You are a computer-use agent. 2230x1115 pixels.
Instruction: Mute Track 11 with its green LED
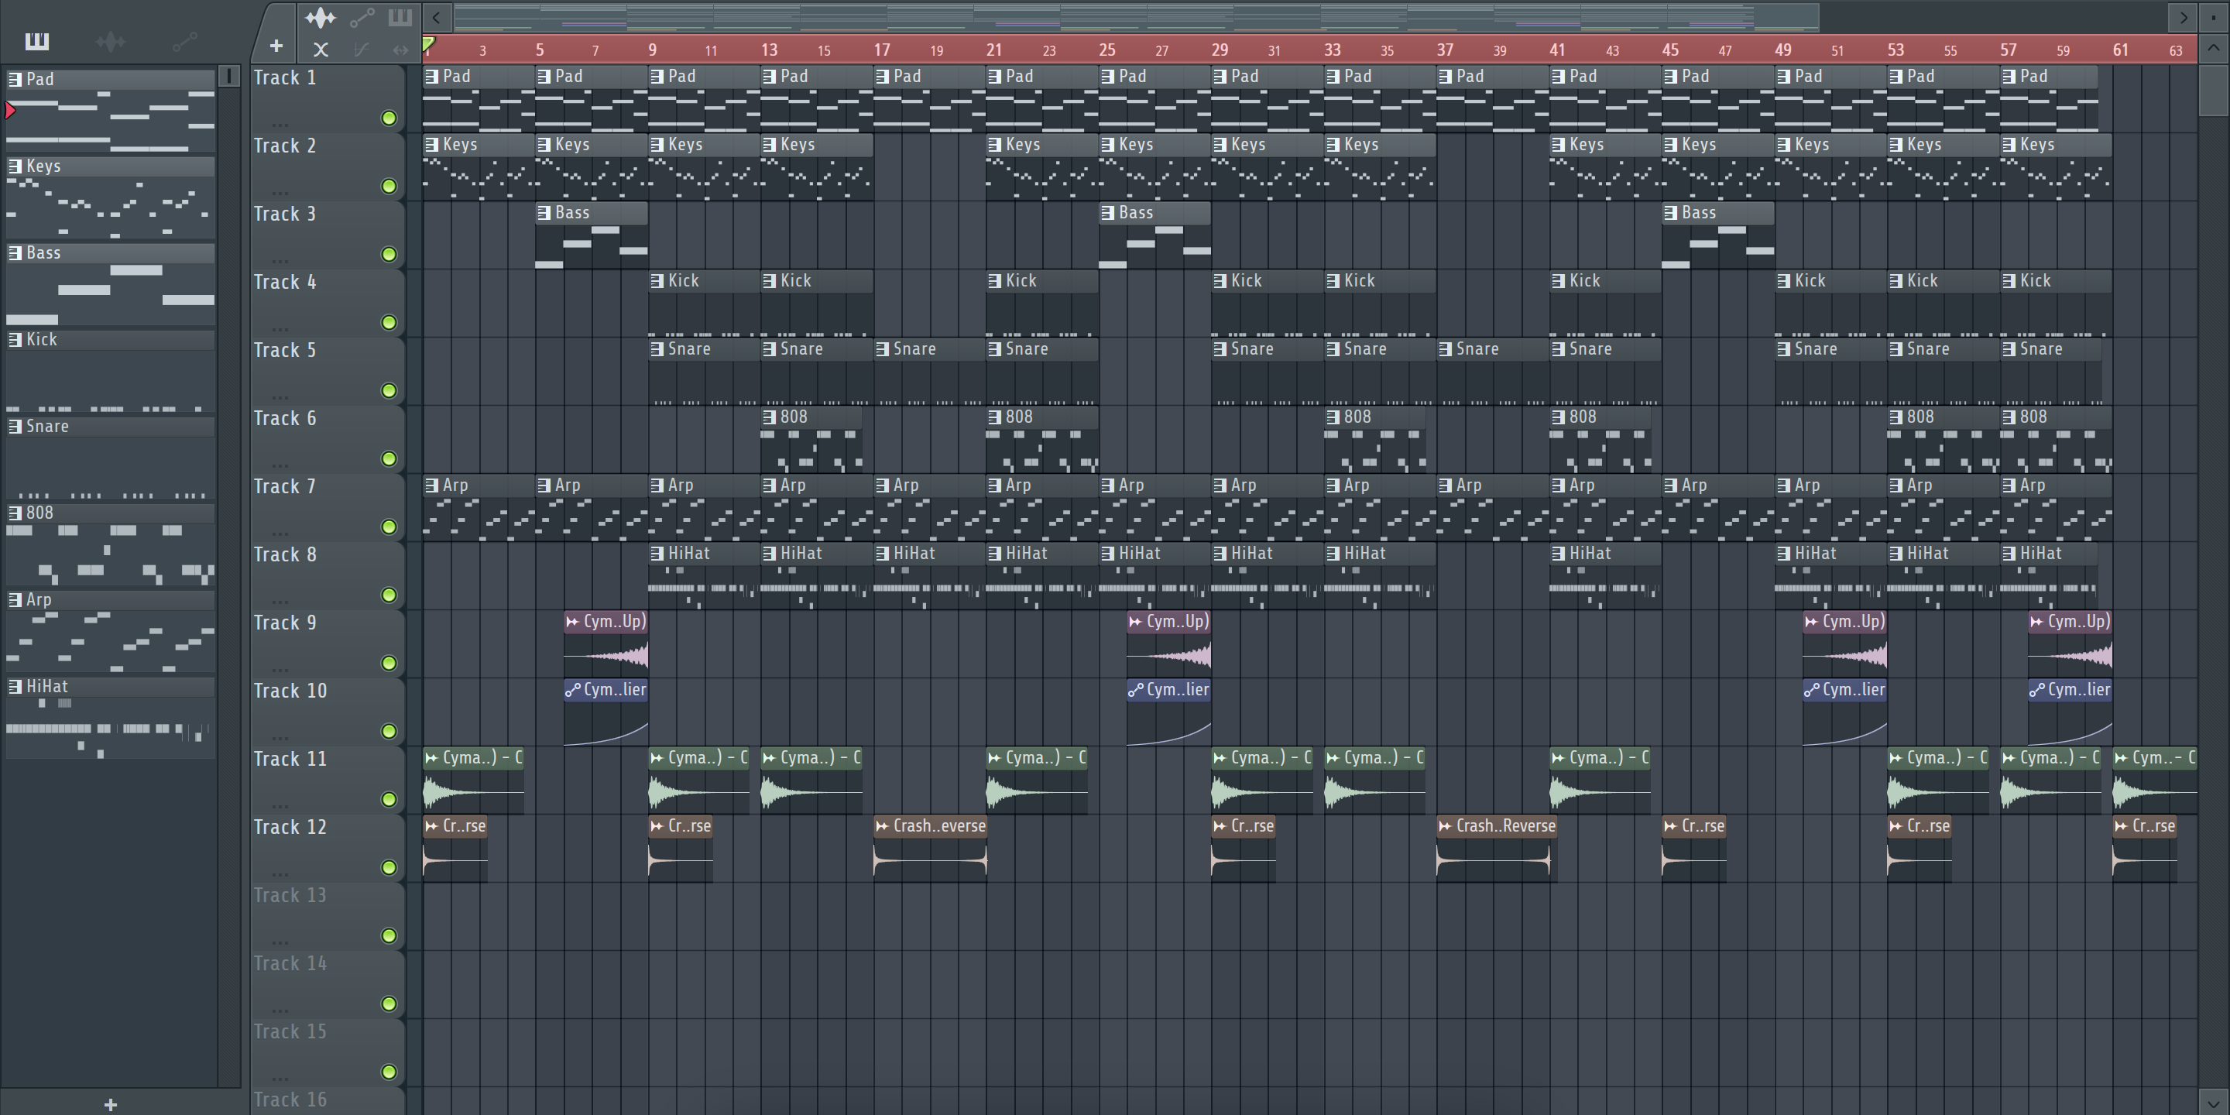point(389,800)
